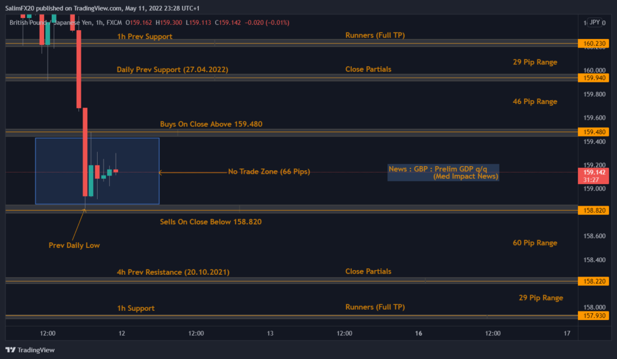
Task: Click the 'Prev Daily Low' annotation label
Action: coord(74,245)
